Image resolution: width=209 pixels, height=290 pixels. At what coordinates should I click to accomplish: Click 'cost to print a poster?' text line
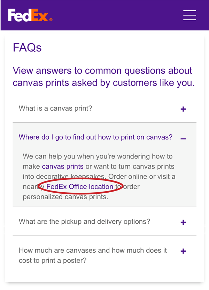53,260
